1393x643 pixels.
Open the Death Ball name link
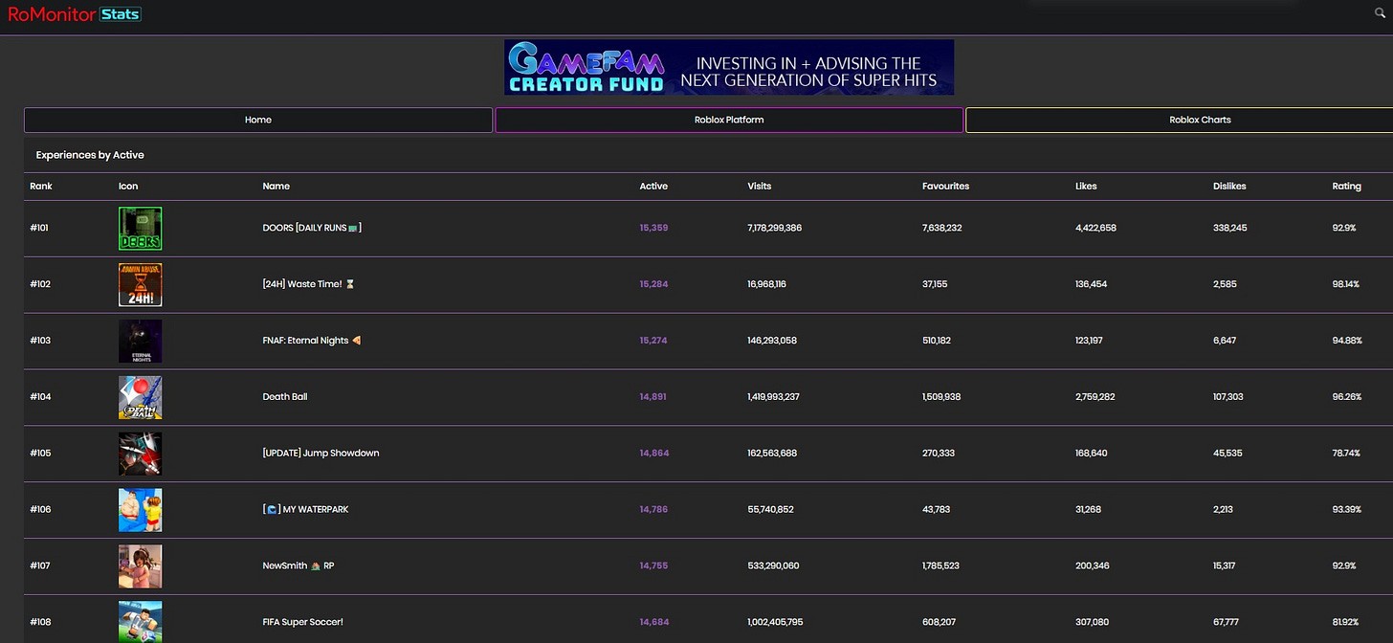click(x=285, y=396)
